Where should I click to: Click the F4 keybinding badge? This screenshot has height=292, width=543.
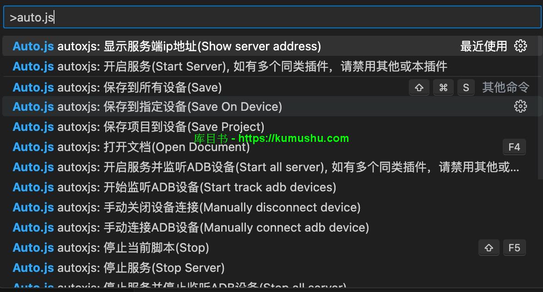pyautogui.click(x=514, y=147)
